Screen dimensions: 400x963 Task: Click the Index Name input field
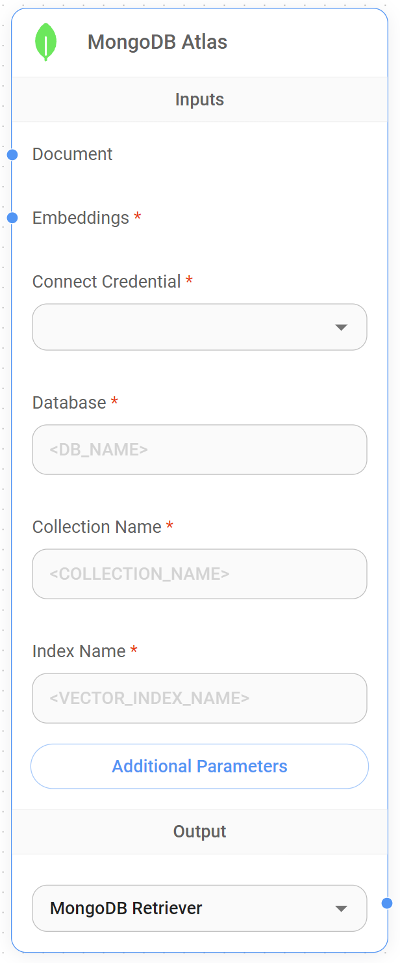tap(199, 698)
